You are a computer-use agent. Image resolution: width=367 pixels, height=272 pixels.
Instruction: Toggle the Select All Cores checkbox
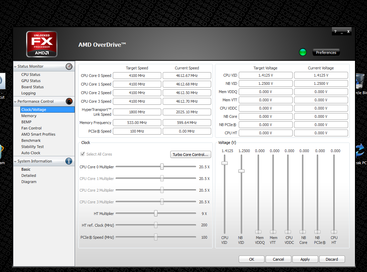click(83, 154)
